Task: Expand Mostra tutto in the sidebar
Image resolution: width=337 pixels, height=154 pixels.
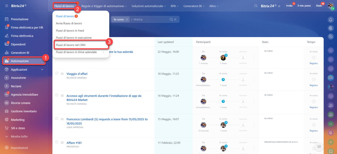Action: [x=19, y=136]
